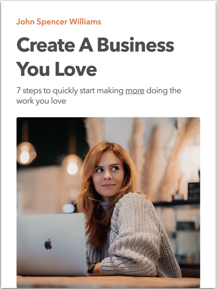Click the word "Love" in the heading

76,69
